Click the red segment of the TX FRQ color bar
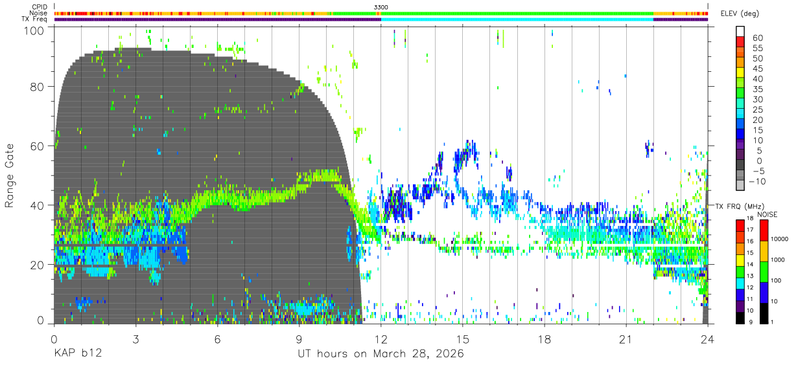Viewport: 796px width, 367px height. [x=740, y=226]
